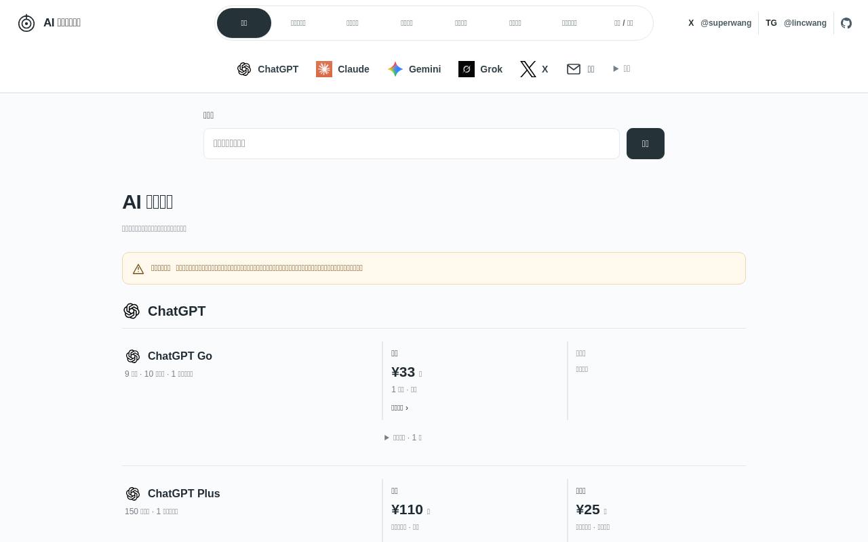
Task: Click the envelope mail icon
Action: [x=574, y=69]
